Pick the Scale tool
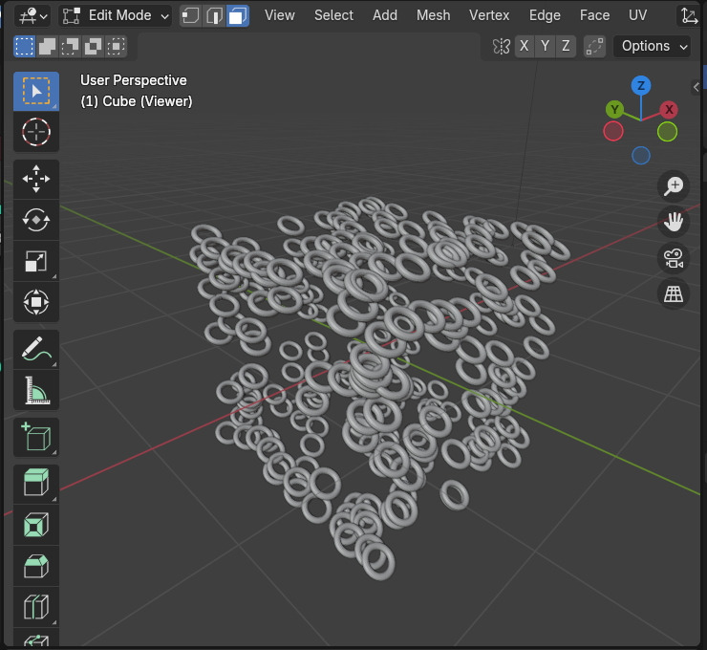The width and height of the screenshot is (707, 650). click(36, 261)
